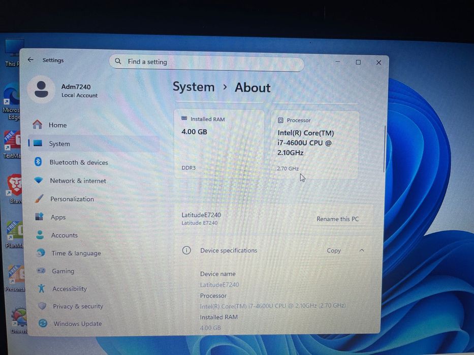474x355 pixels.
Task: Click the LatitudeE7240 value under Device name
Action: pyautogui.click(x=219, y=285)
